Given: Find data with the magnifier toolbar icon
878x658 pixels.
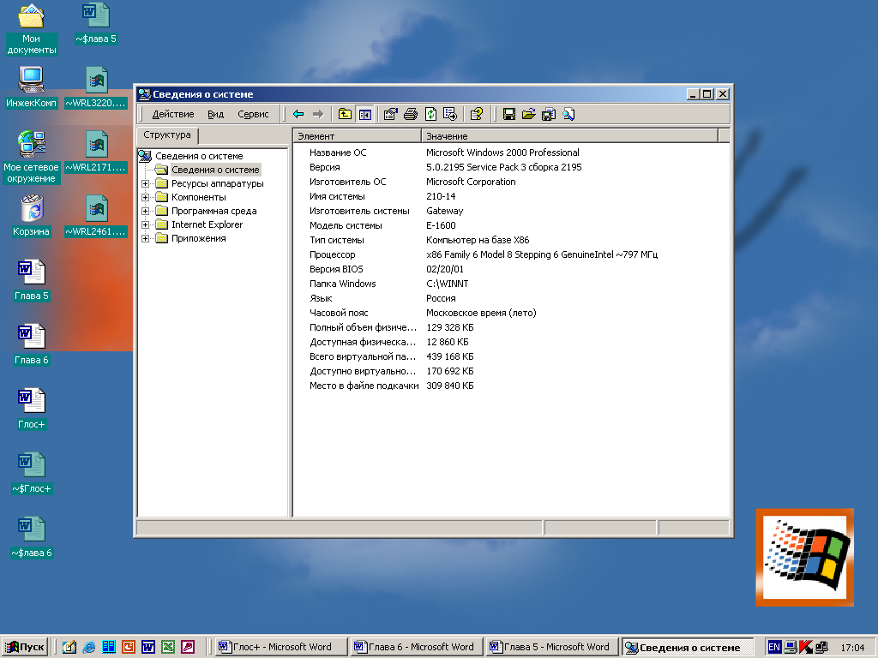Looking at the screenshot, I should [x=568, y=114].
